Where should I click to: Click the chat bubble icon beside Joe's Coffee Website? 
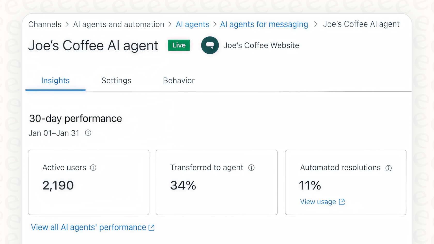pos(210,45)
